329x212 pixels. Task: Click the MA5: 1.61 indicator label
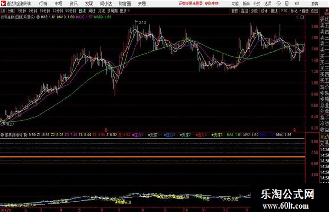tap(48, 17)
